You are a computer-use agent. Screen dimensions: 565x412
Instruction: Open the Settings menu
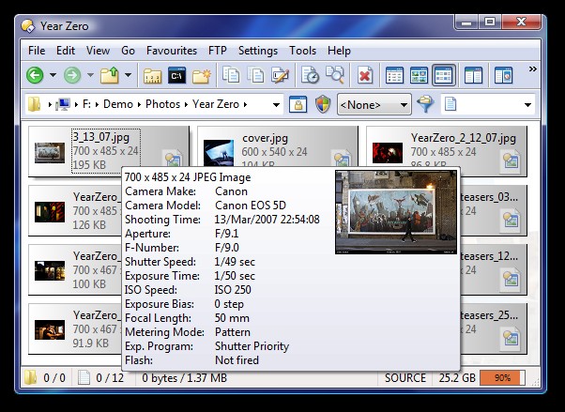click(x=258, y=51)
